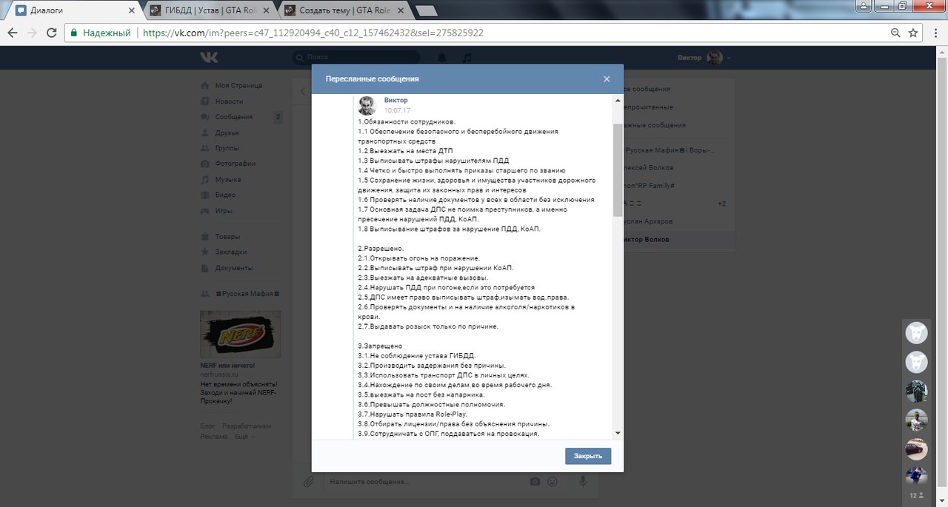Open Сообщения in left sidebar

(233, 117)
